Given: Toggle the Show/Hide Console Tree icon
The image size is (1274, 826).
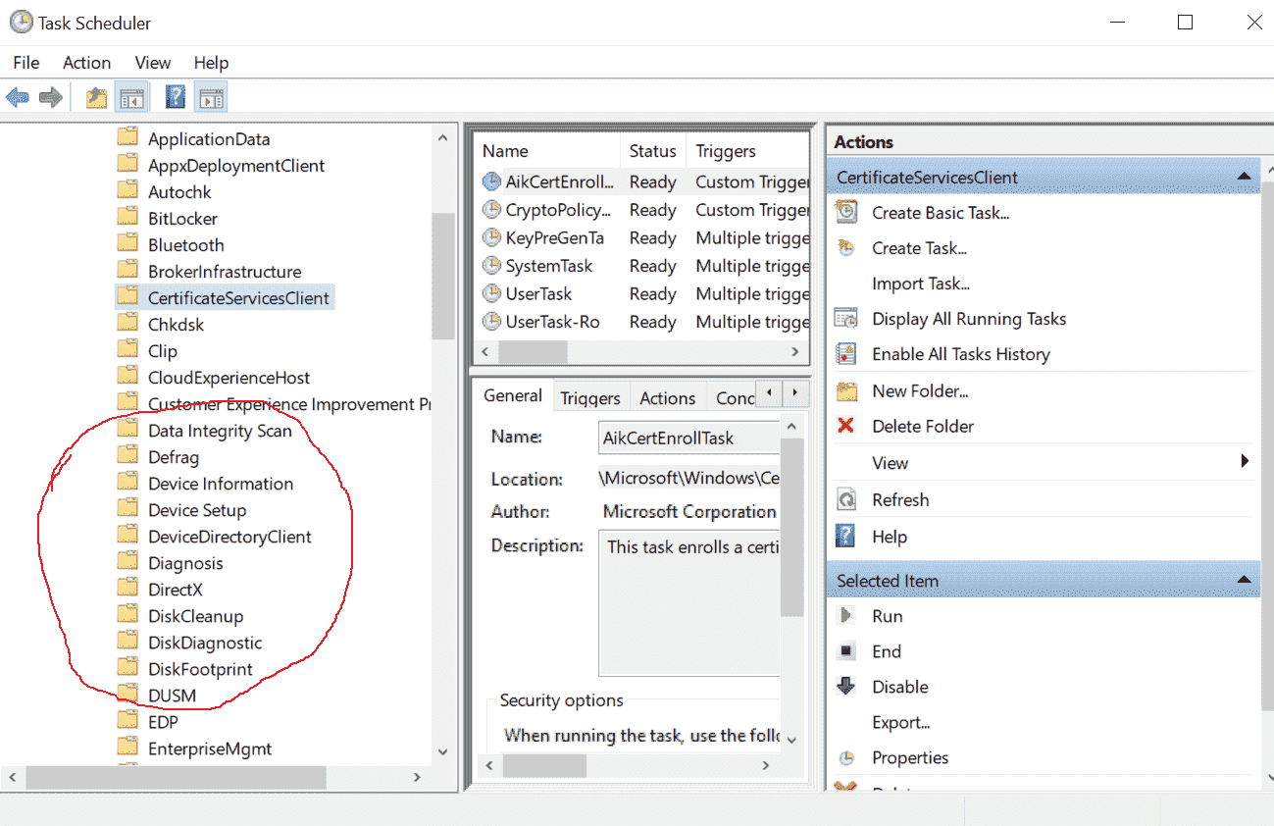Looking at the screenshot, I should [x=131, y=97].
